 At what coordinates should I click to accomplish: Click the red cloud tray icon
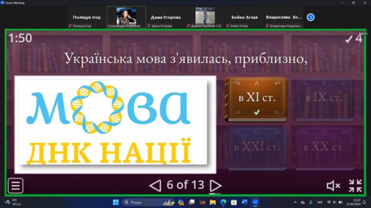[x=303, y=202]
